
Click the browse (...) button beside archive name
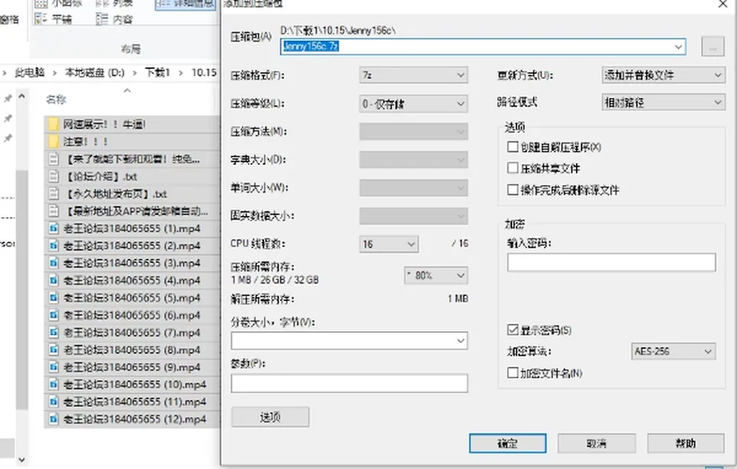[713, 47]
